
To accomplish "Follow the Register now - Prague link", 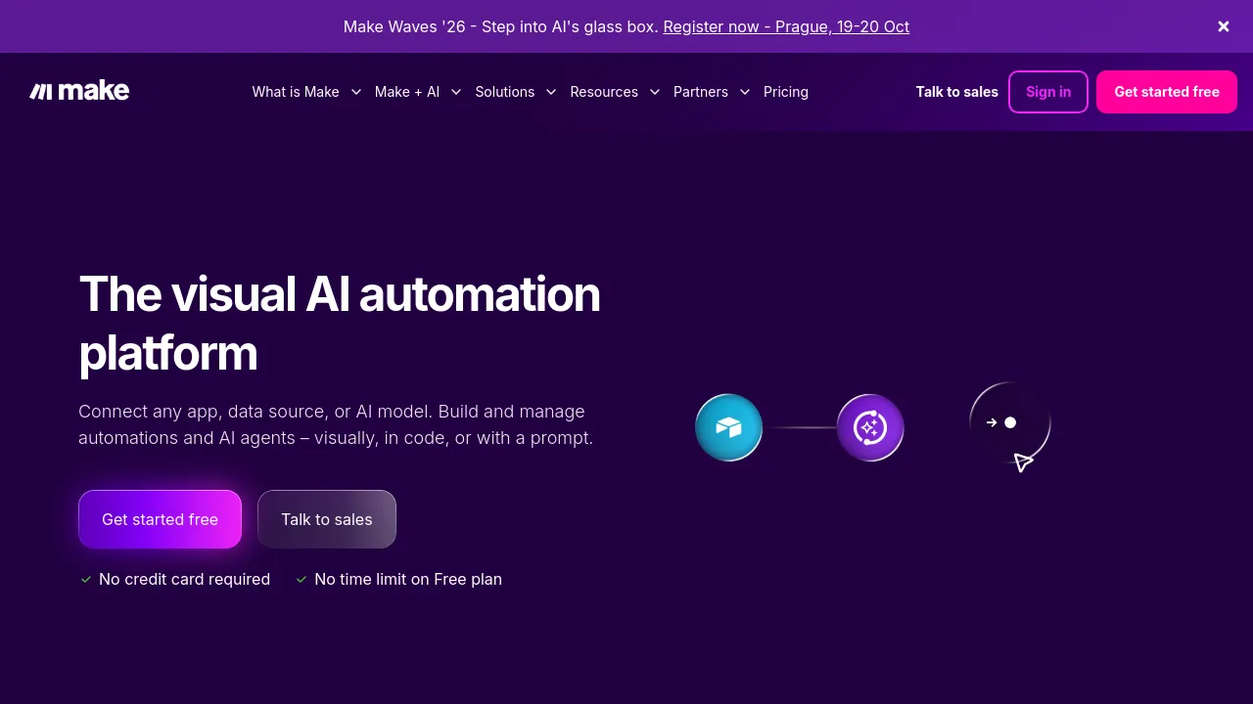I will pyautogui.click(x=786, y=26).
